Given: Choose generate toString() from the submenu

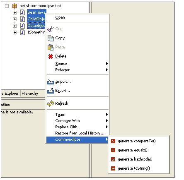Looking at the screenshot, I should 139,168.
